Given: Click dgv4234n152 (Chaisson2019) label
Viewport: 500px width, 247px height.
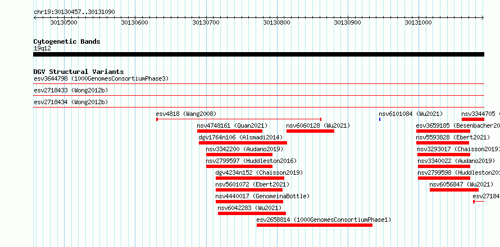Looking at the screenshot, I should [x=259, y=173].
